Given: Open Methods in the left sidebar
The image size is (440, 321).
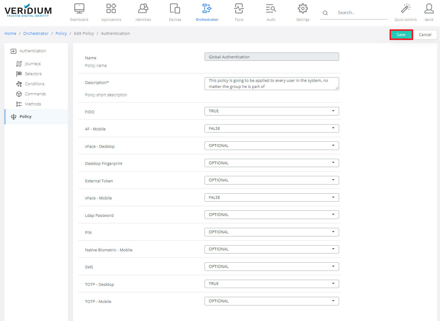Looking at the screenshot, I should 33,104.
